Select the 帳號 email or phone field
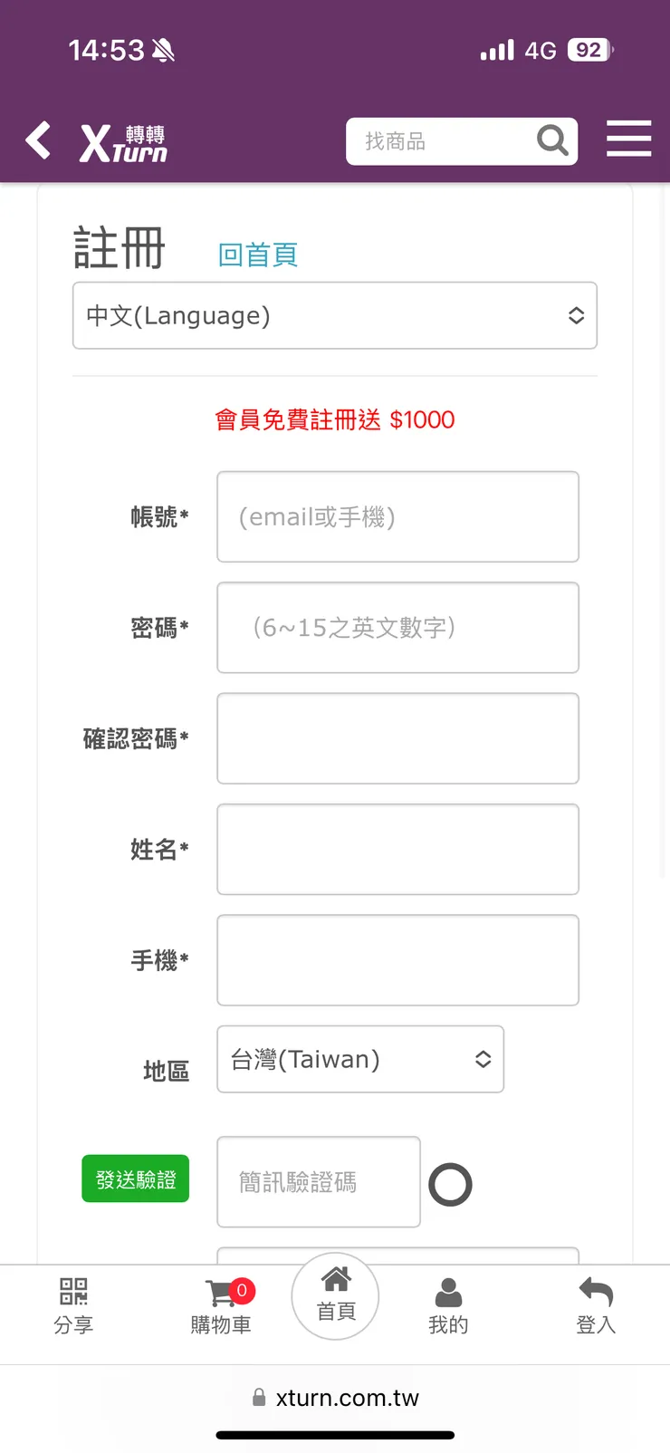The width and height of the screenshot is (670, 1453). (x=397, y=516)
